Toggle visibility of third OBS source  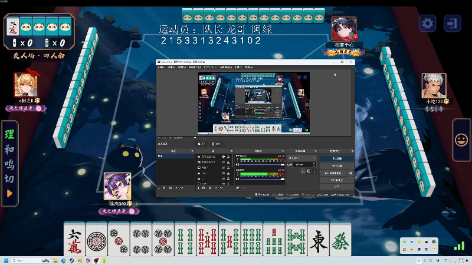[x=224, y=168]
